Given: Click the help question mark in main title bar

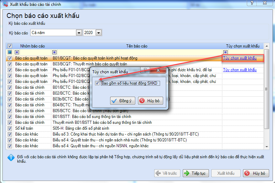Looking at the screenshot, I should tap(252, 3).
